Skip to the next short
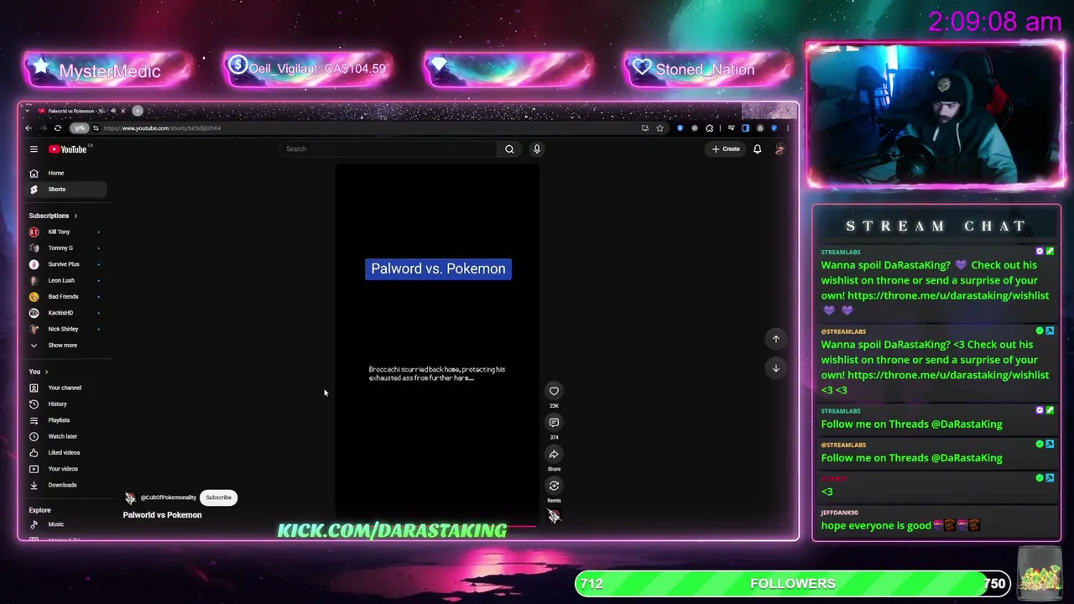Screen dimensions: 1074x604 [x=776, y=368]
